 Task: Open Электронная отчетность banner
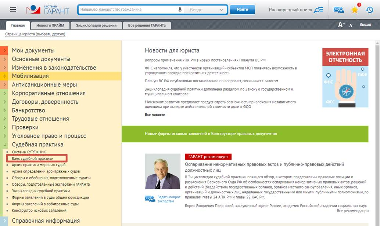click(345, 78)
